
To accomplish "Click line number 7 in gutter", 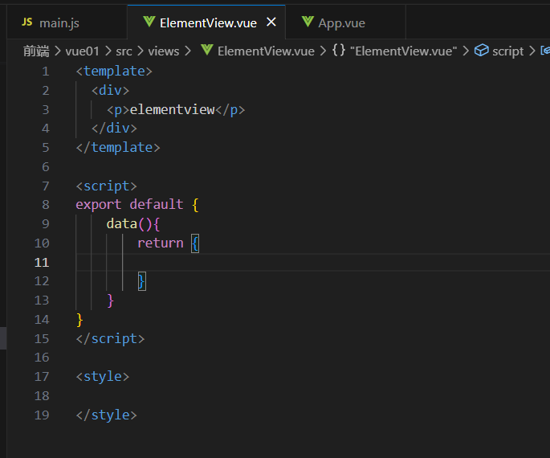I will coord(45,186).
